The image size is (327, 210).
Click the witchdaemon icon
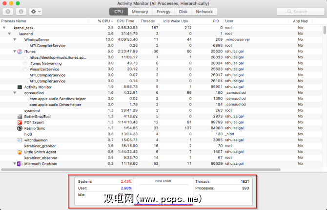click(x=20, y=140)
